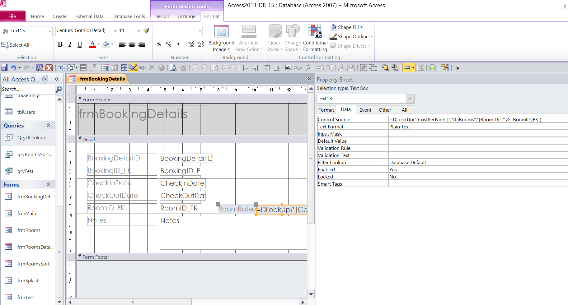Click the search magnifier in navigation pane
This screenshot has width=568, height=305.
click(x=59, y=90)
